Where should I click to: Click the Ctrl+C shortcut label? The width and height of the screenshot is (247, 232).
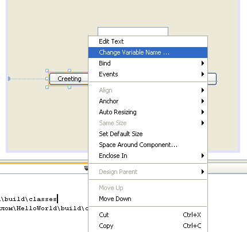[x=192, y=226]
